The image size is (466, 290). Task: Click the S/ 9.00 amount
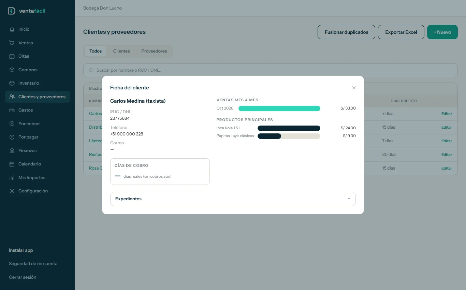pyautogui.click(x=349, y=136)
